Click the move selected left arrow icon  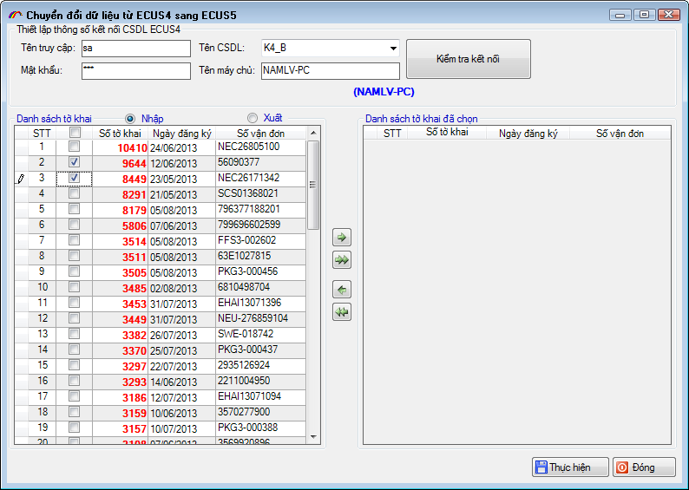point(342,290)
